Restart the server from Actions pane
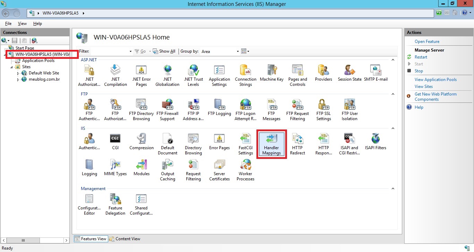Screen dimensions: 474x252 point(421,57)
